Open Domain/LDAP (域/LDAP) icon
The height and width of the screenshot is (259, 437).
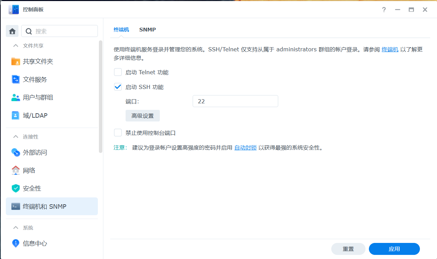pyautogui.click(x=16, y=116)
